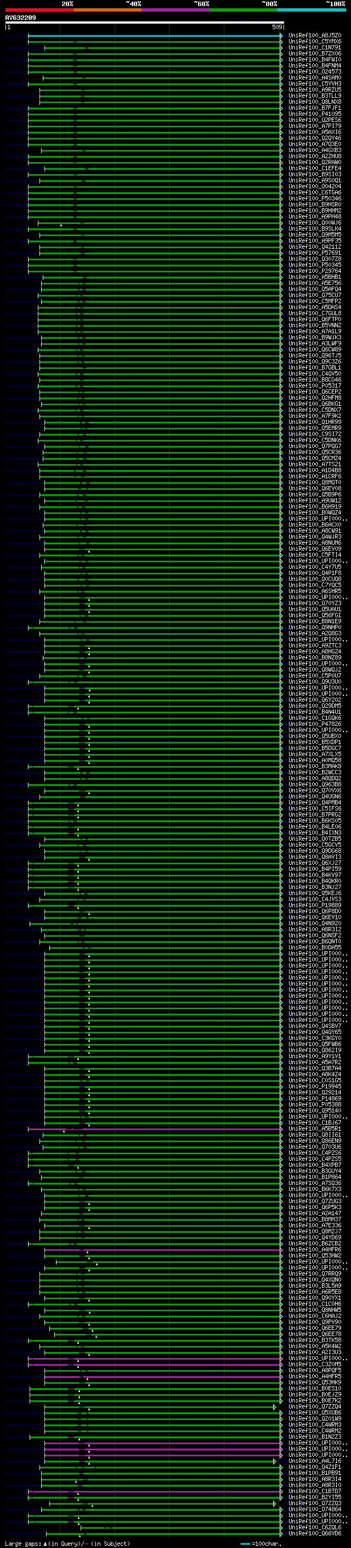Select label UniRef100_P19889

(x=315, y=905)
